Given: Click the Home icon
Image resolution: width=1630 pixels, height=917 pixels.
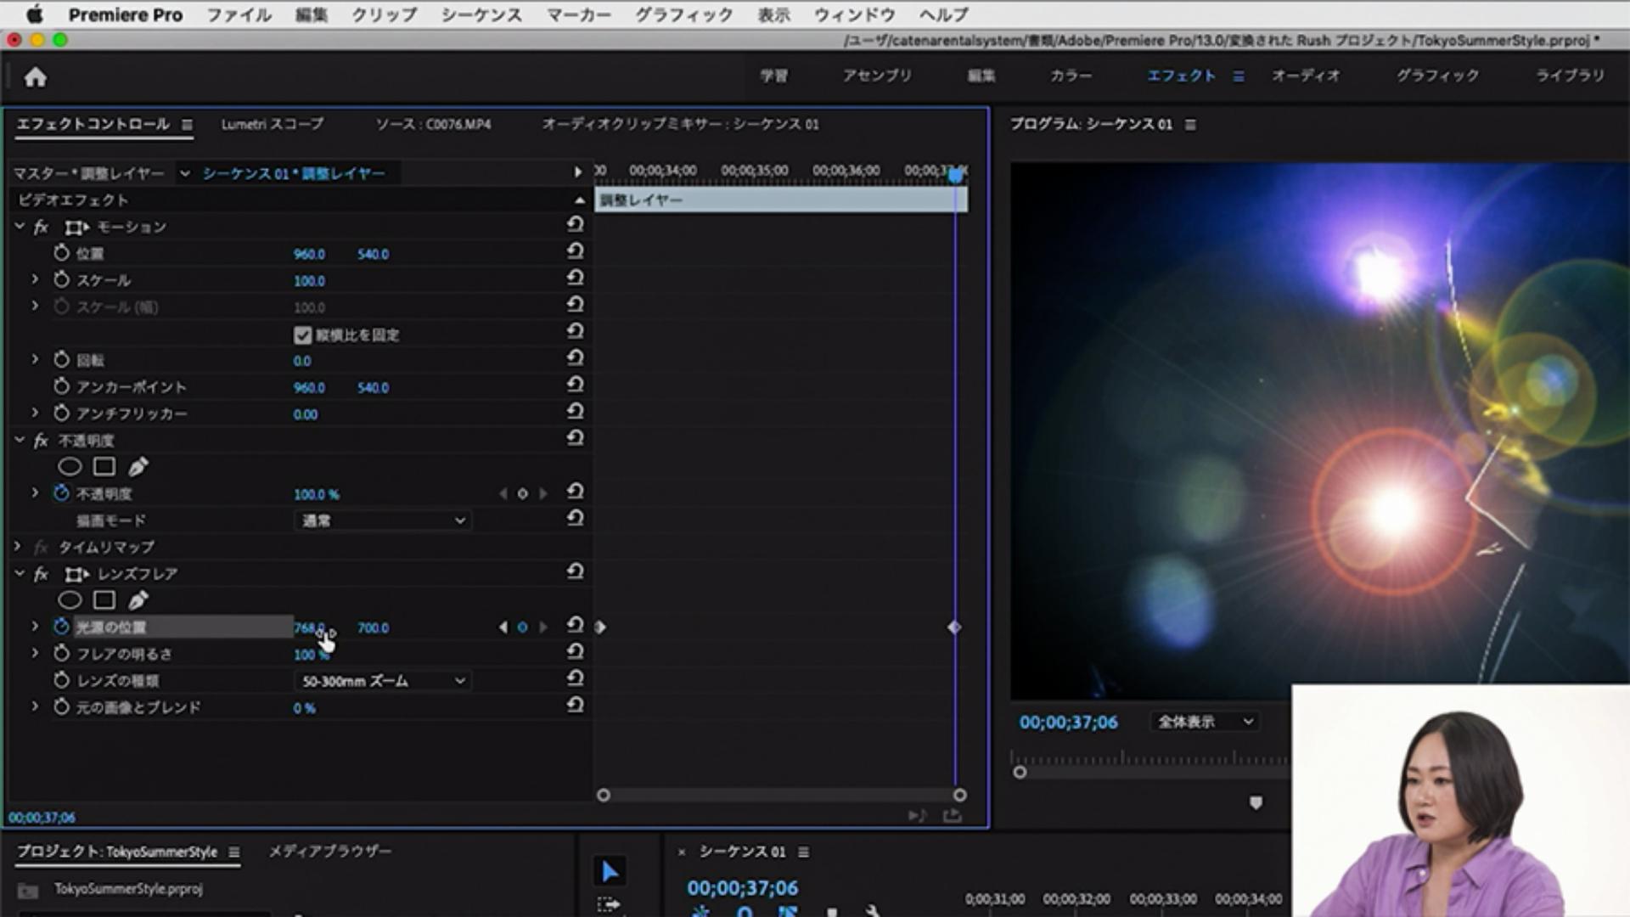Looking at the screenshot, I should 35,77.
